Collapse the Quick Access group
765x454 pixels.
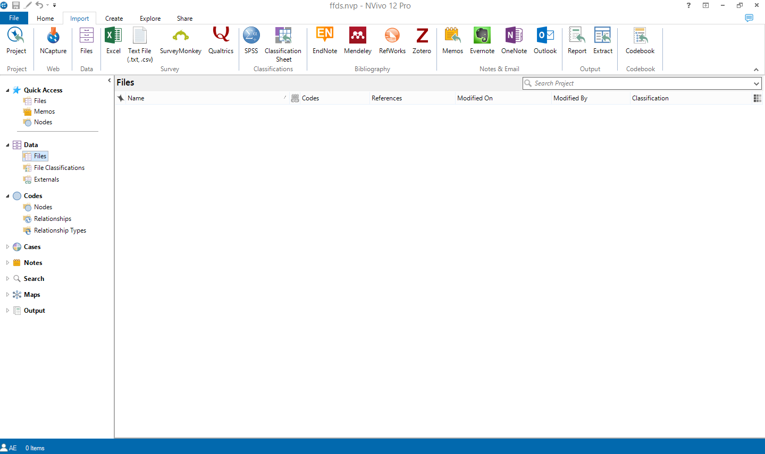point(7,90)
